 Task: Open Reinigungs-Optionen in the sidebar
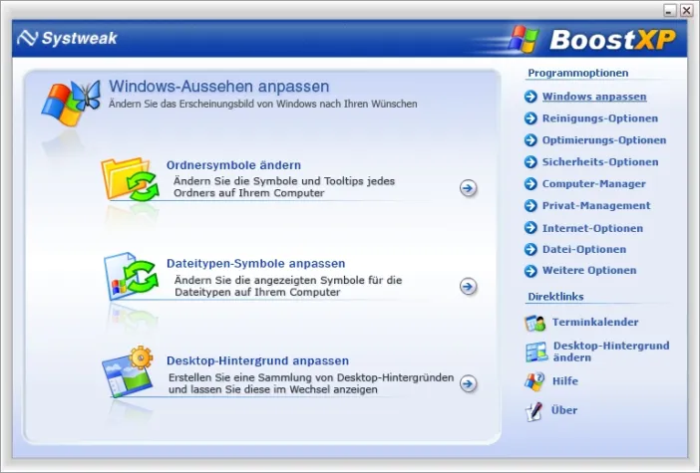(600, 118)
